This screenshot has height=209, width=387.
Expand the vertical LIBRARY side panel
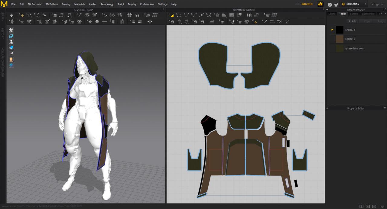[x=3, y=16]
